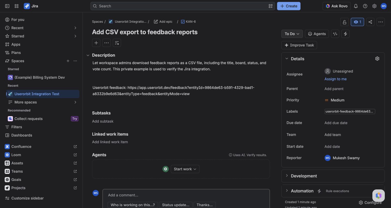Open Details panel settings gear
Screen dimensions: 391x208
click(x=377, y=59)
